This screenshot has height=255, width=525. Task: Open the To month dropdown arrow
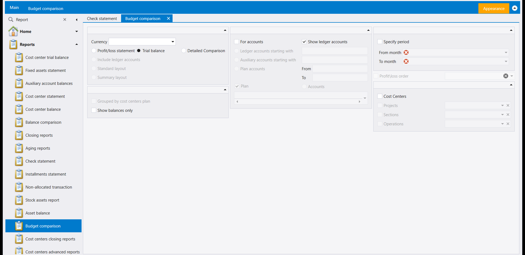coord(506,61)
